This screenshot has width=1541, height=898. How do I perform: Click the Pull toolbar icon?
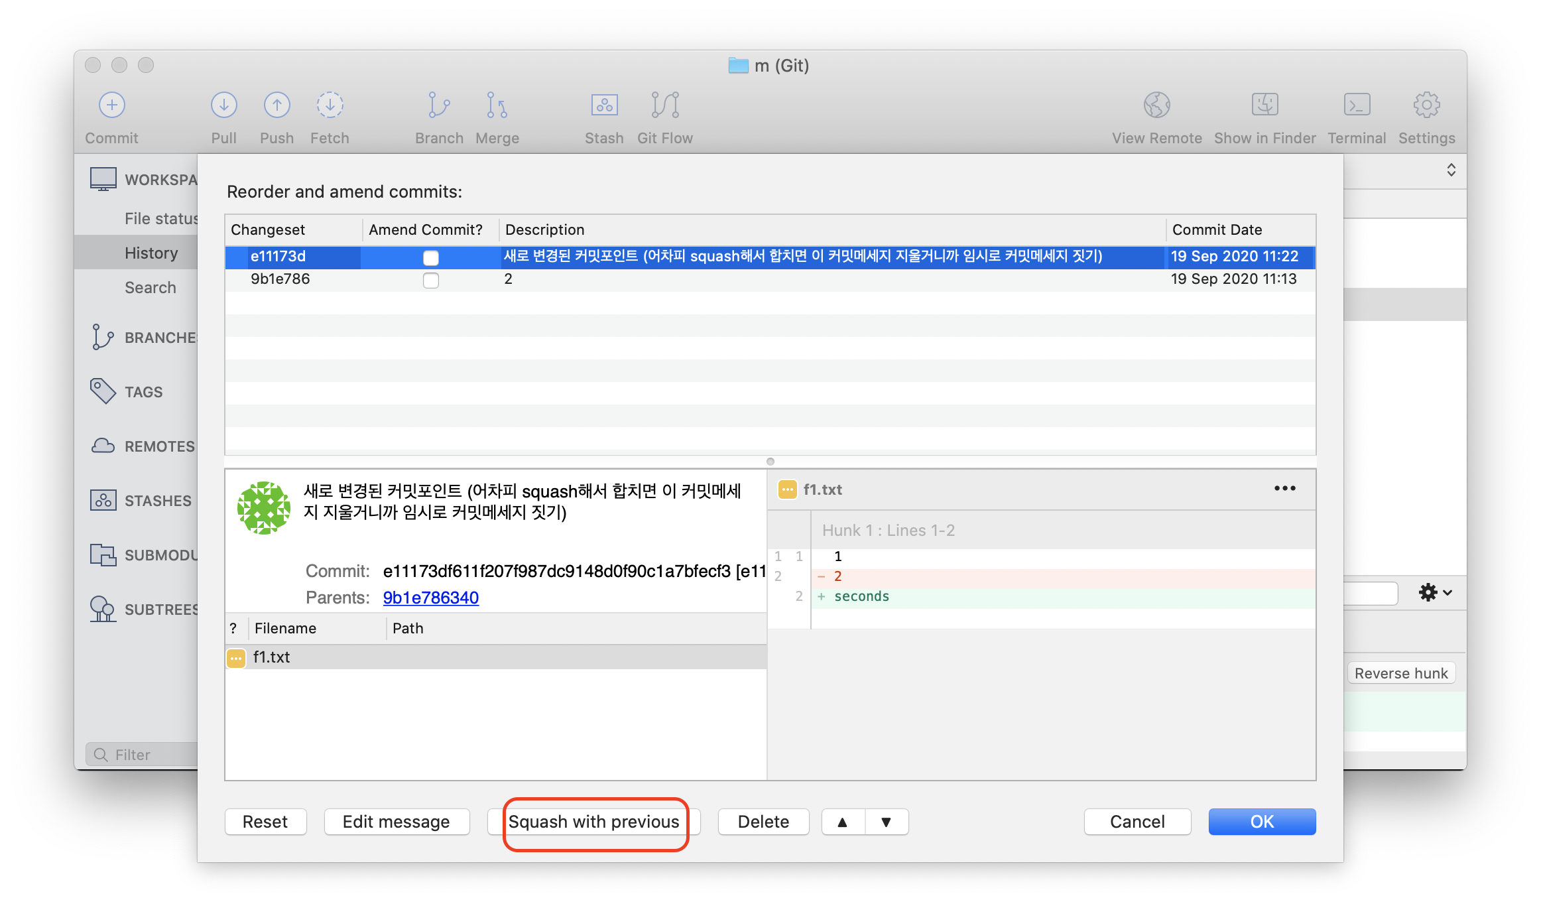223,105
